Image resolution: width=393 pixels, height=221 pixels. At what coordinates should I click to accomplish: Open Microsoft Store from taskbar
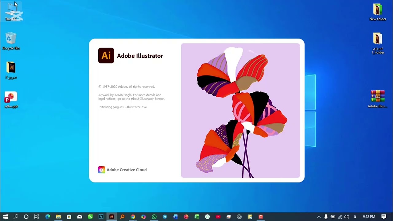tap(69, 217)
